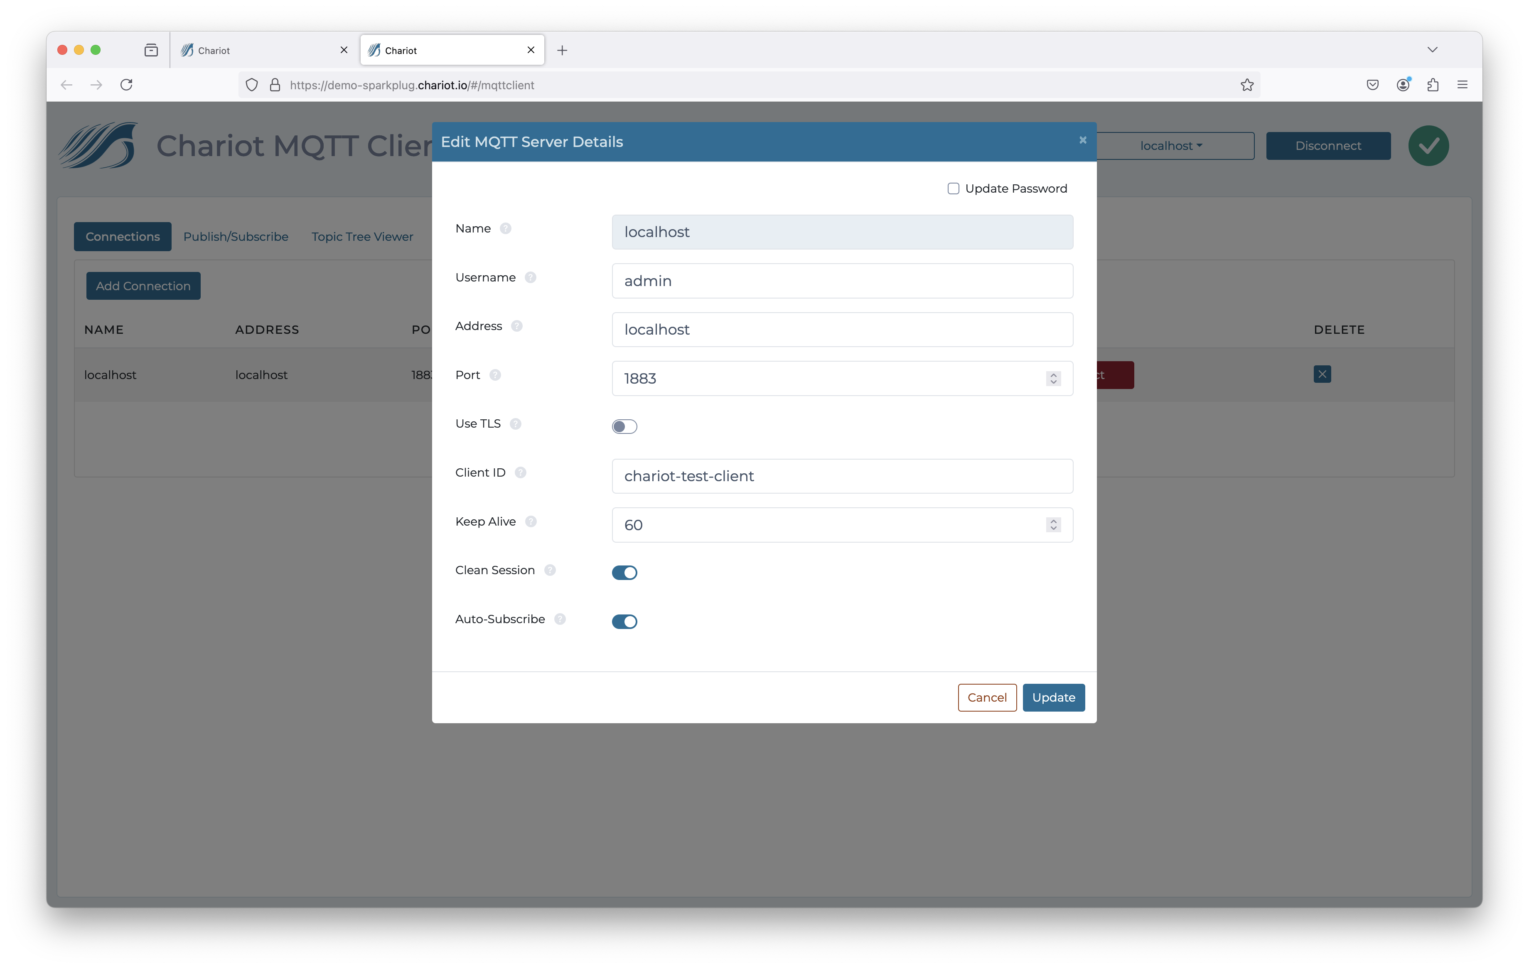Click the Cancel button

pos(987,698)
